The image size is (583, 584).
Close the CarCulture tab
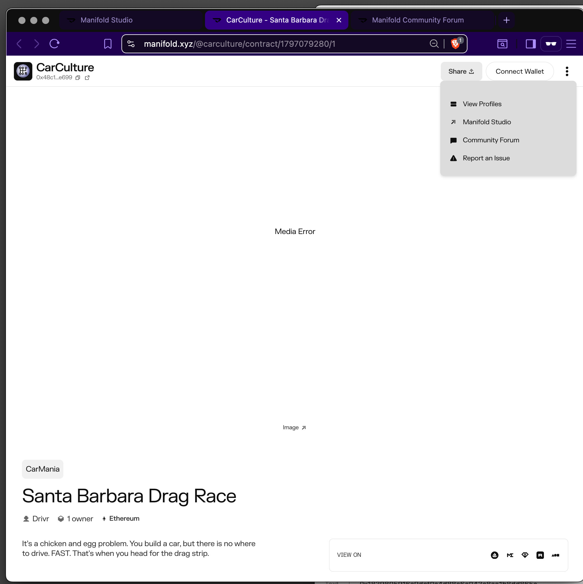(x=339, y=20)
